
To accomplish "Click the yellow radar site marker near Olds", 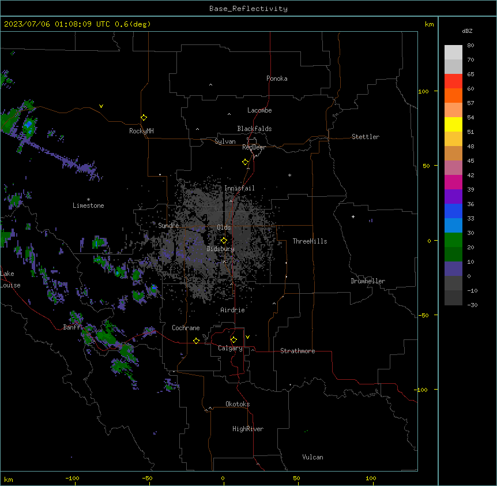I will click(x=224, y=241).
